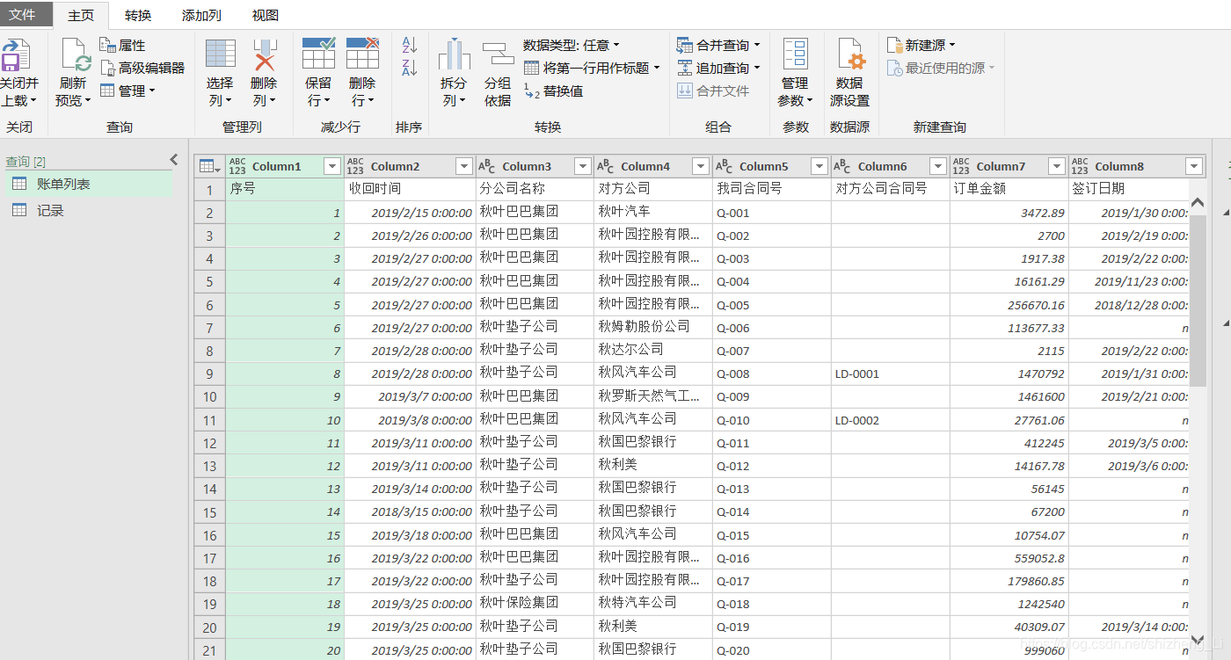Select the Column4 header
1231x660 pixels.
653,166
